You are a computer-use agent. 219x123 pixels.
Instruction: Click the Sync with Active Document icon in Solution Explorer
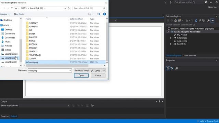[192, 20]
